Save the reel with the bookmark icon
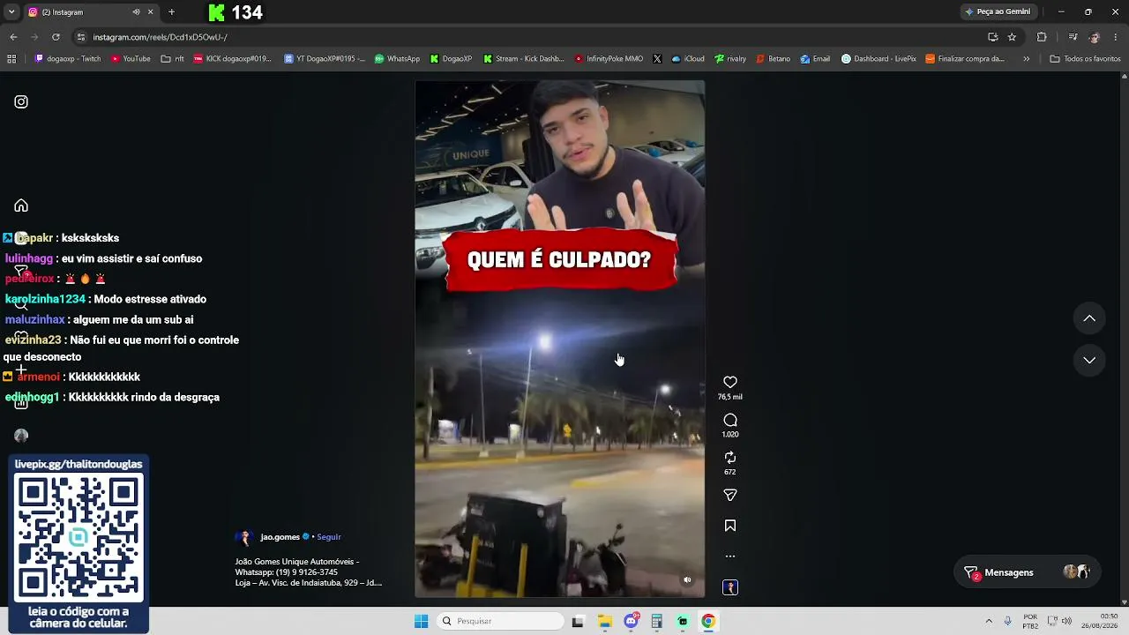Screen dimensions: 1129x635 pyautogui.click(x=730, y=526)
